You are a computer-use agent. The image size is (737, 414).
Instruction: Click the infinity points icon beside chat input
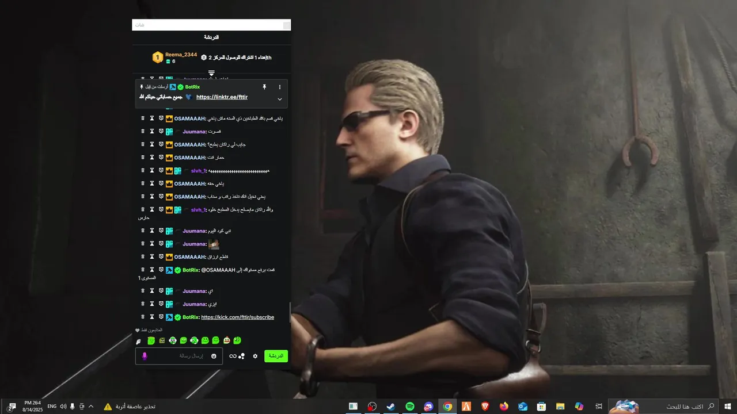(x=233, y=356)
